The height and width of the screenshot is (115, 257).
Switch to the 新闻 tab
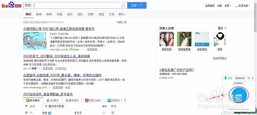click(39, 14)
